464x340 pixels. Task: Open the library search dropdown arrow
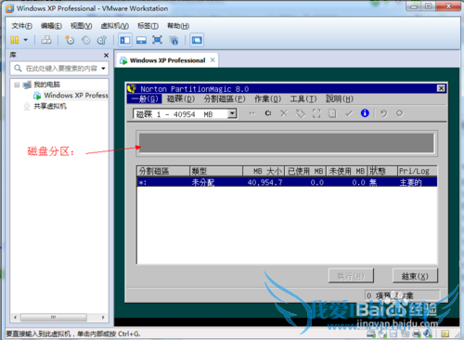(103, 69)
